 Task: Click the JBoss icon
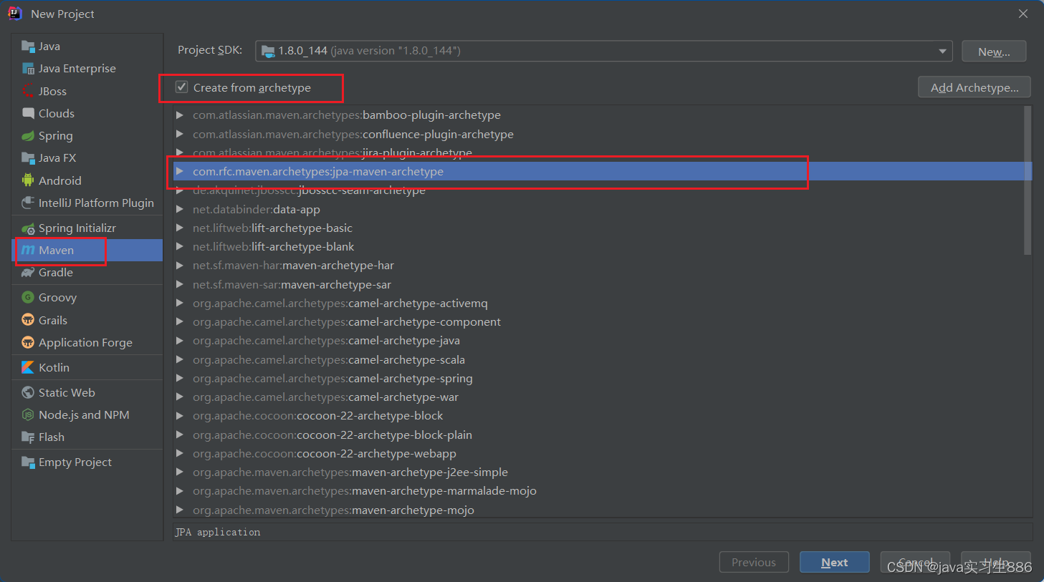pyautogui.click(x=28, y=91)
